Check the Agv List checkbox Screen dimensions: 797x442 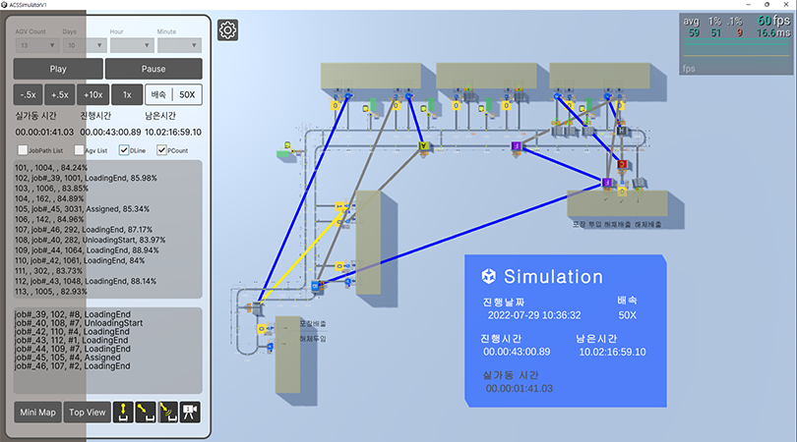click(78, 150)
